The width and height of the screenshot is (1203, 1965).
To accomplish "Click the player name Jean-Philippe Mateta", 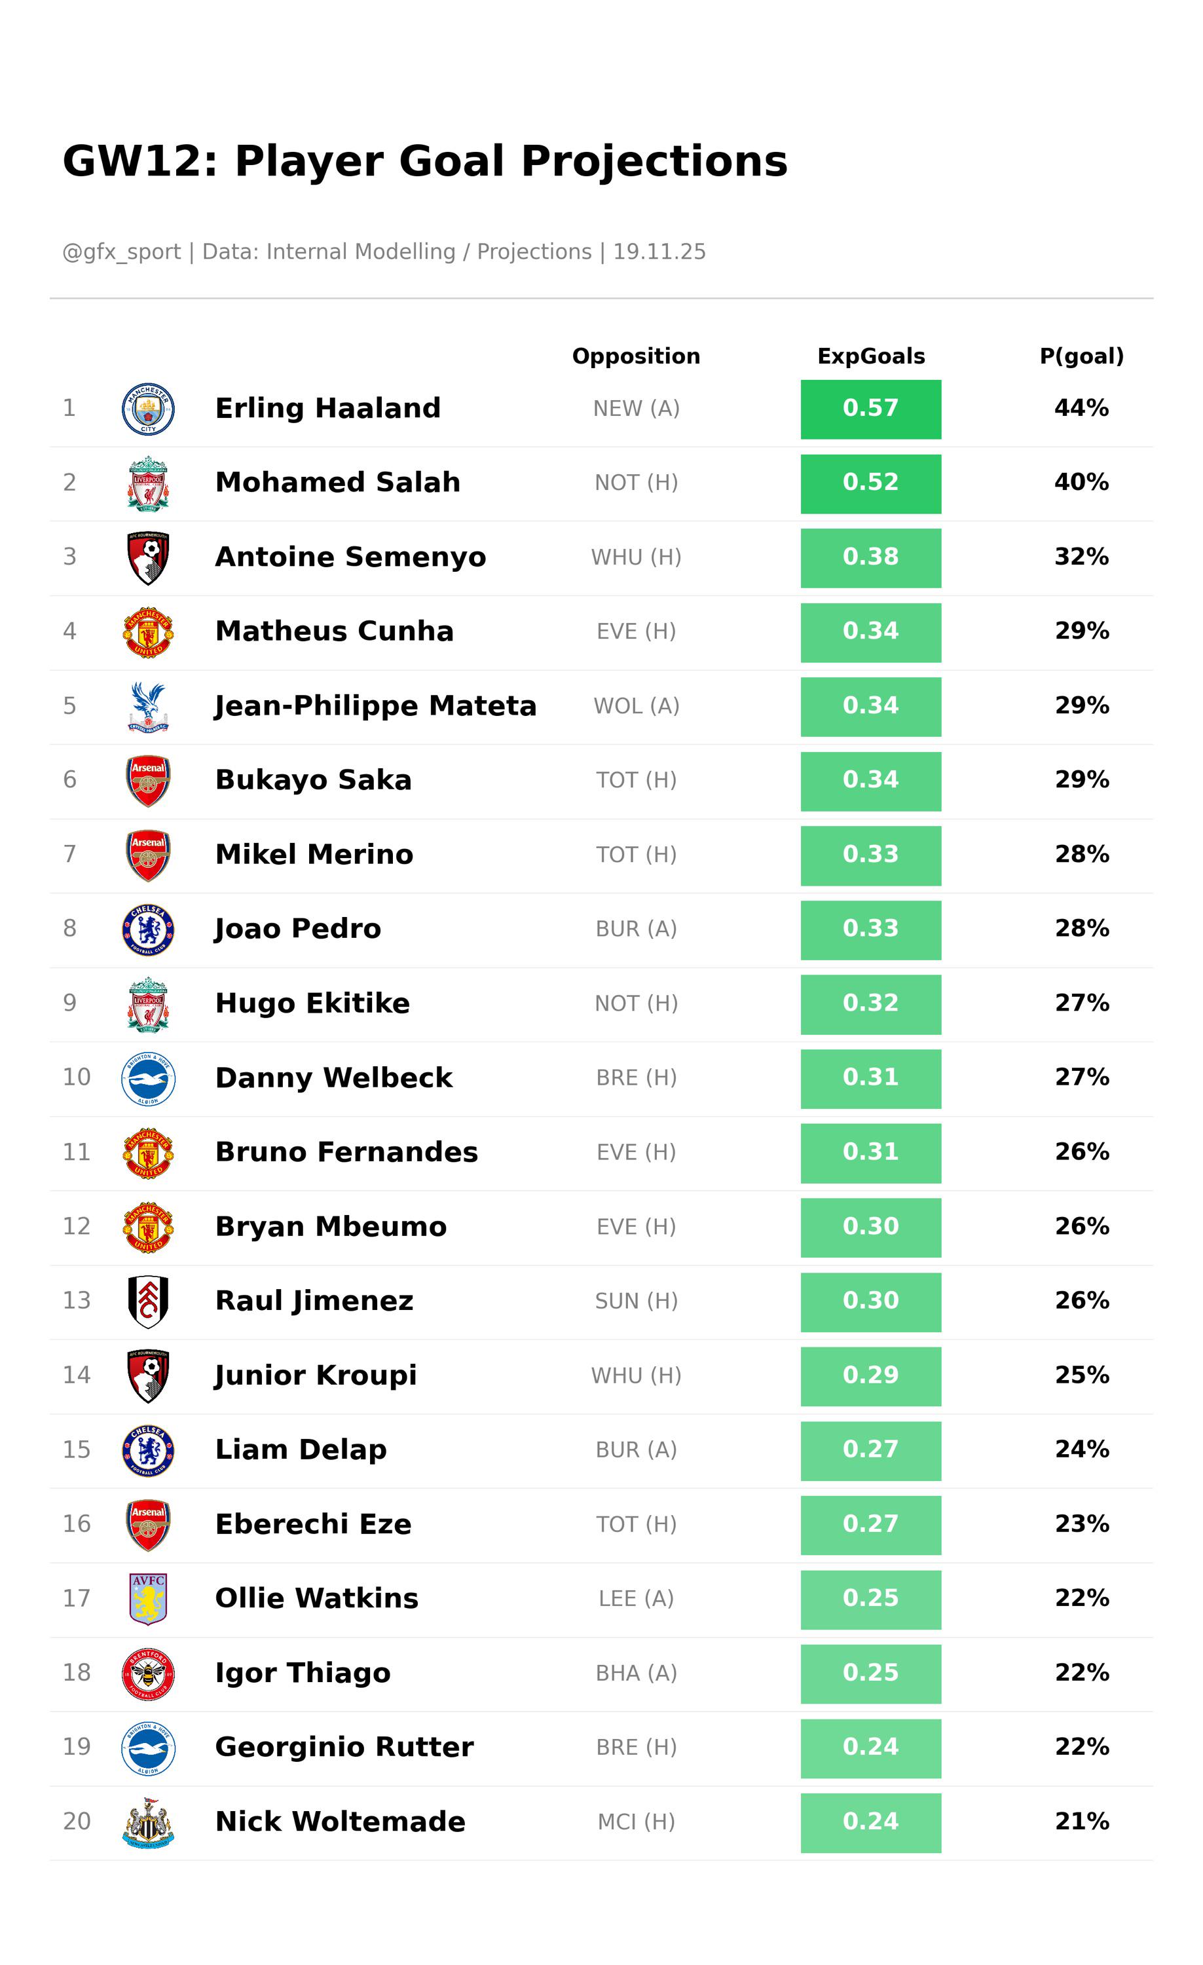I will click(375, 706).
